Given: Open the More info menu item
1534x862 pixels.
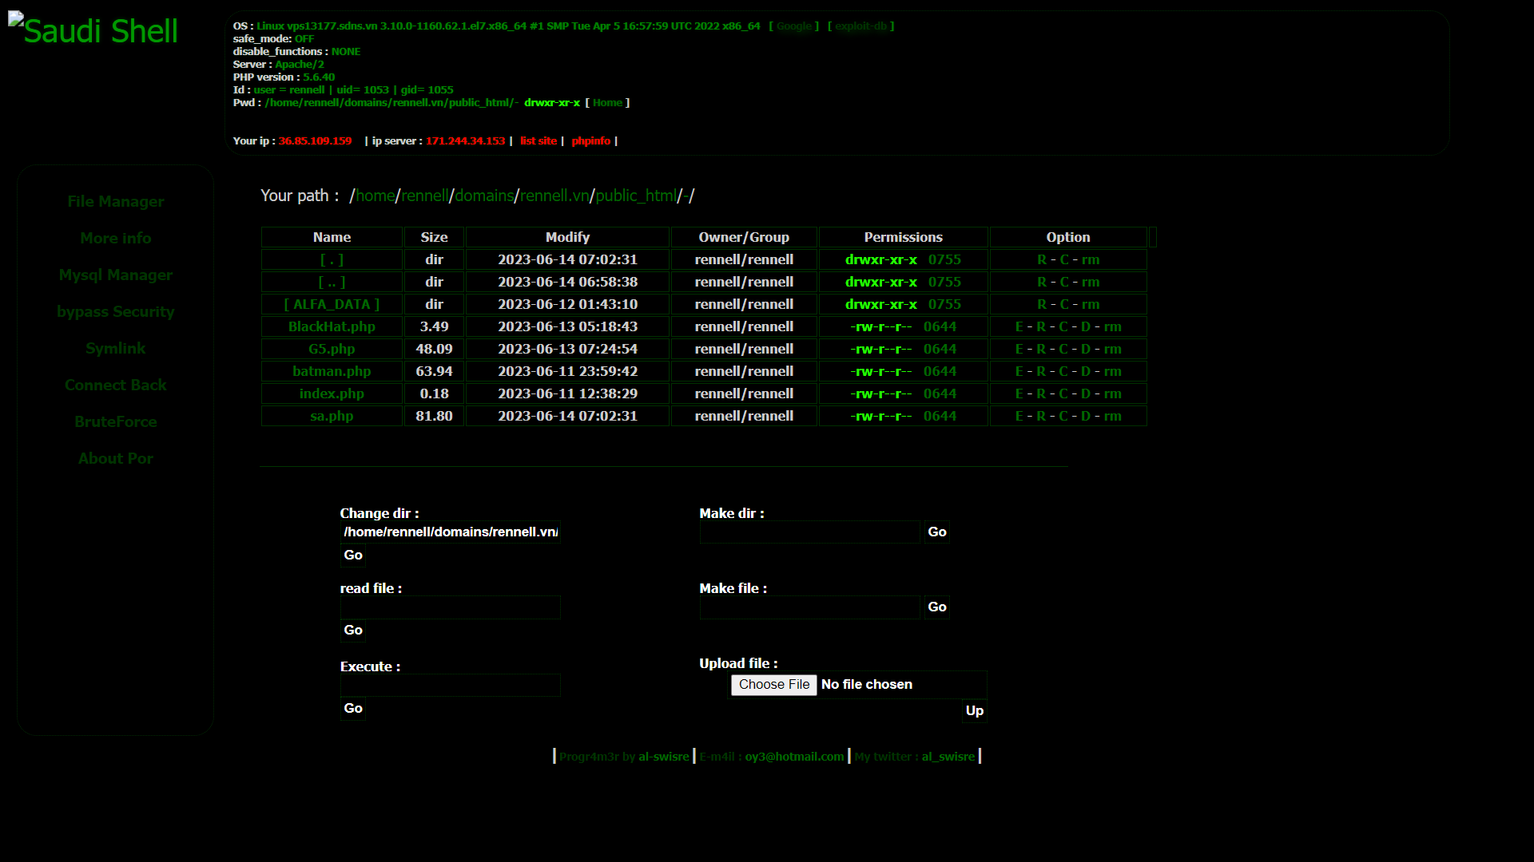Looking at the screenshot, I should (116, 239).
